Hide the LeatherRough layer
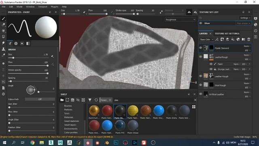 [201, 57]
